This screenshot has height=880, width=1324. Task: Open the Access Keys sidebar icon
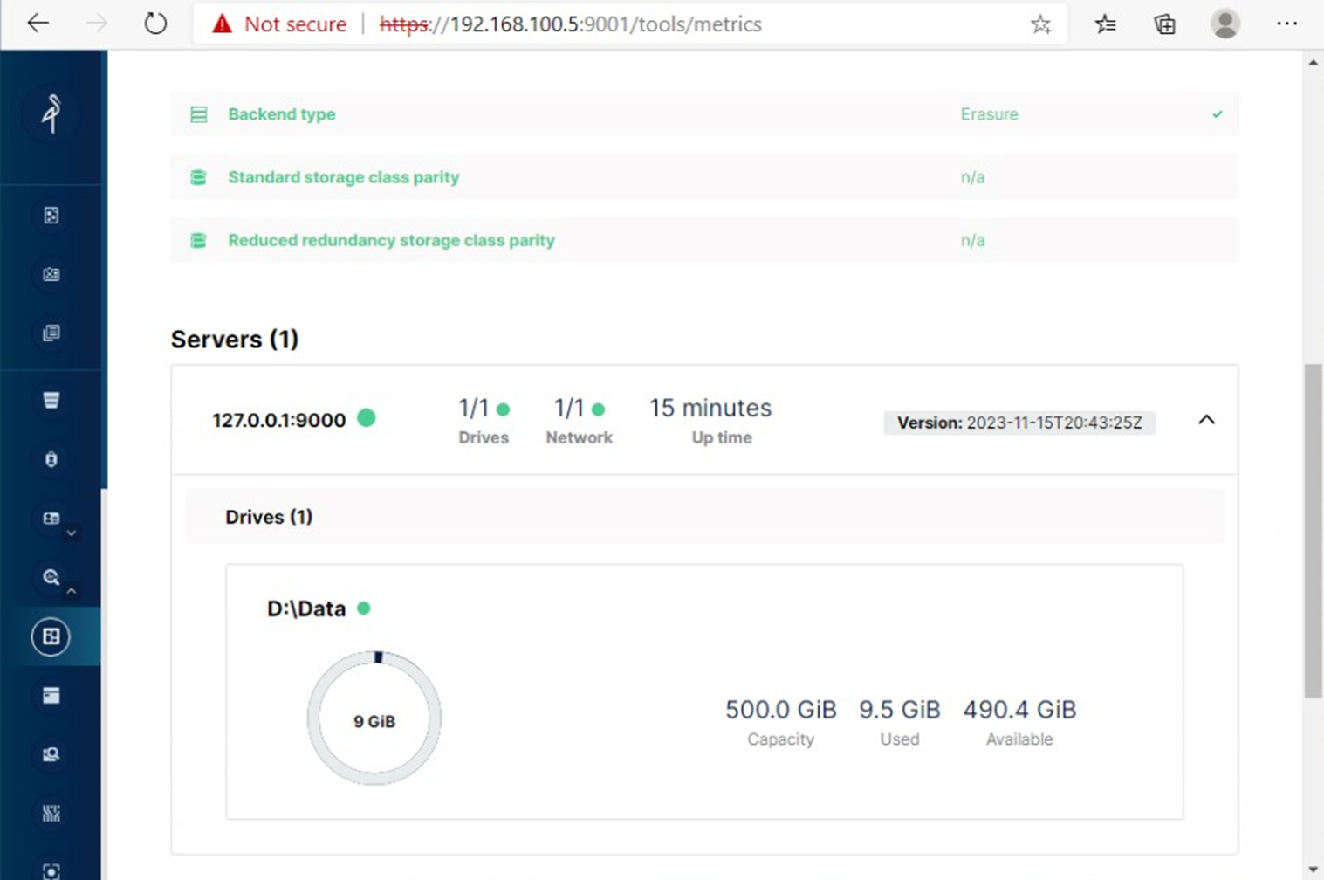pyautogui.click(x=51, y=274)
